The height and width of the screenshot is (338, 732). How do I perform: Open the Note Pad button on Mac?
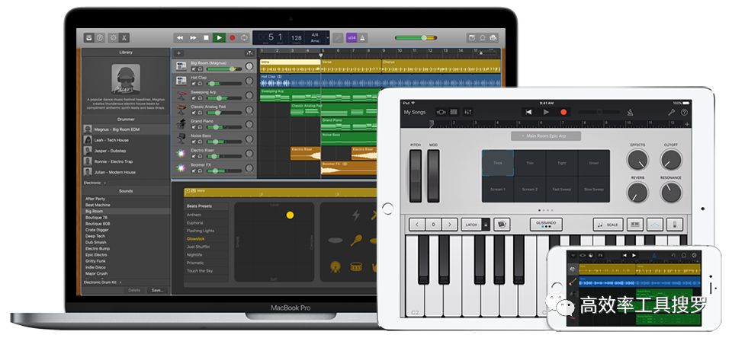point(471,38)
